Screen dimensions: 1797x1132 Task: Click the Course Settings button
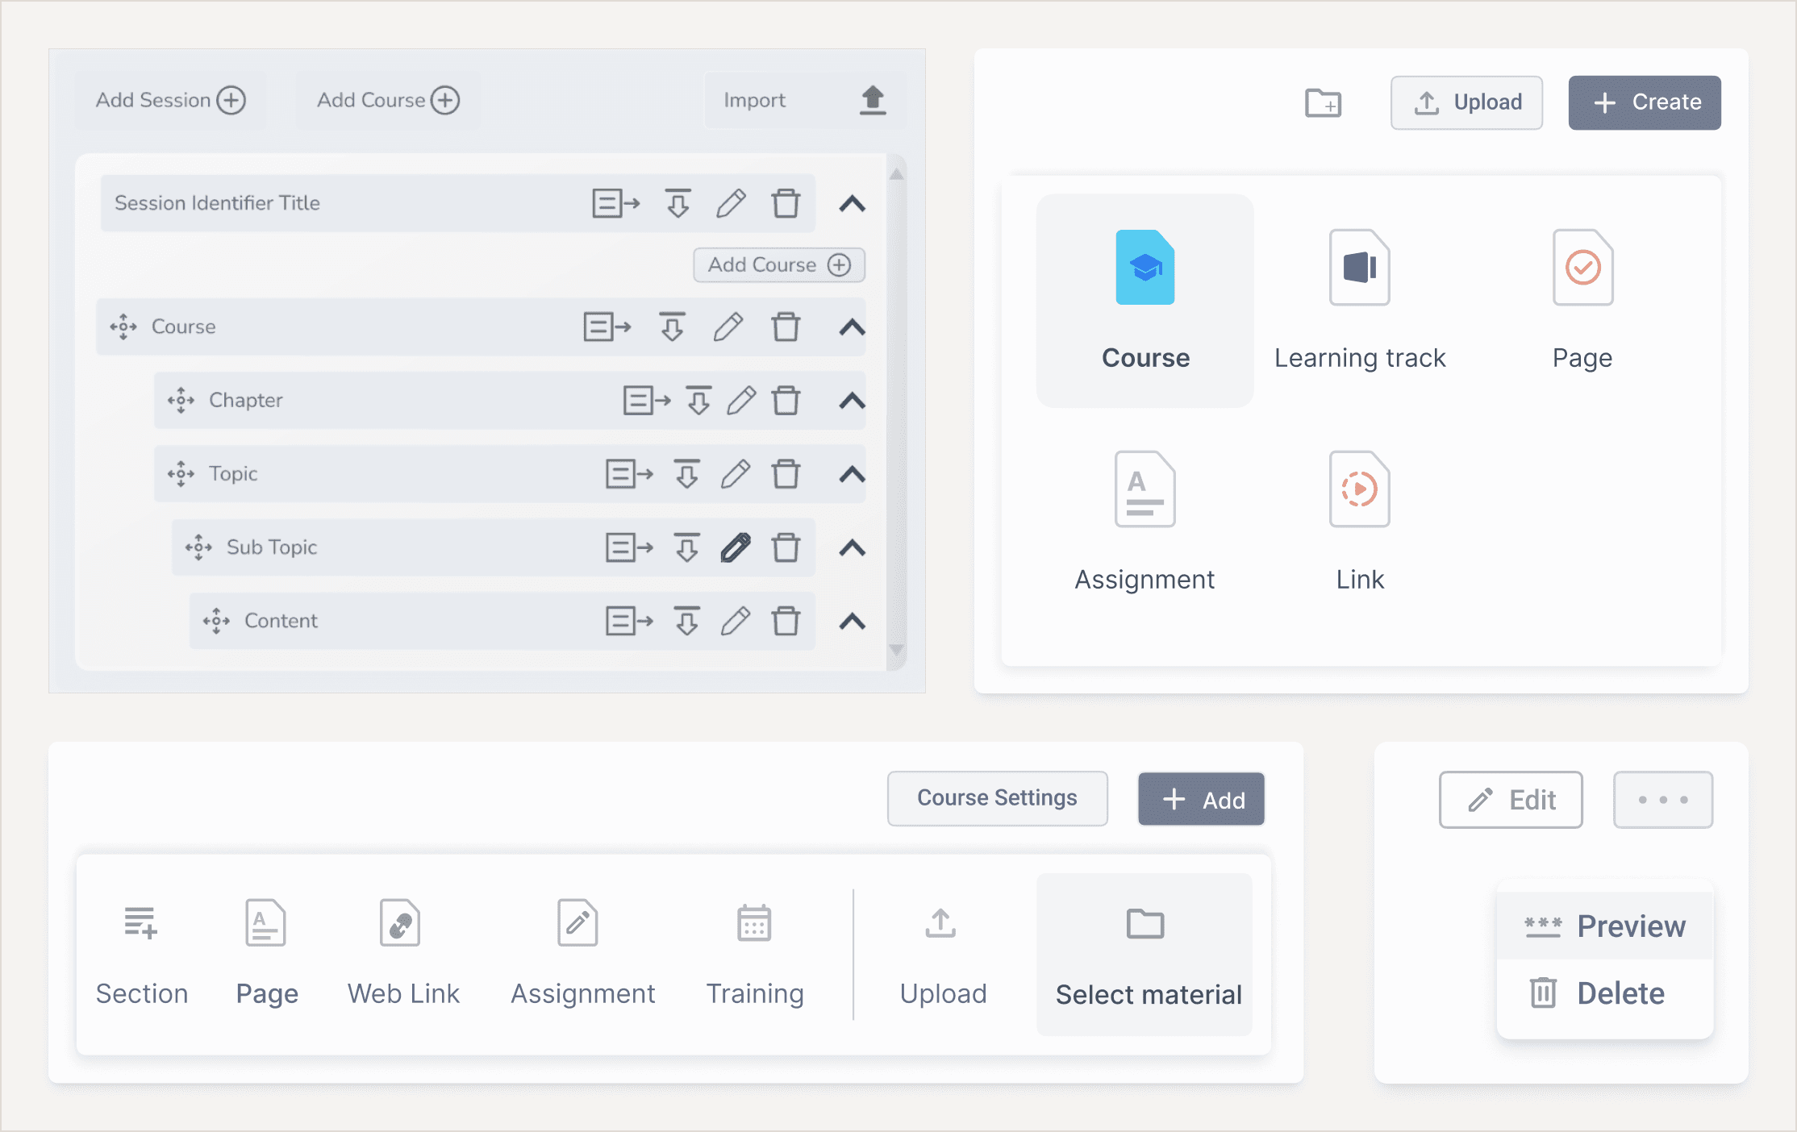pos(997,798)
